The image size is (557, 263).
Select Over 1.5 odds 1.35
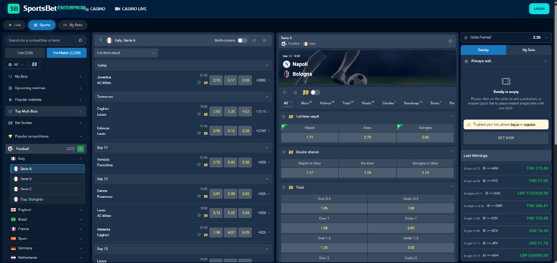point(324,248)
